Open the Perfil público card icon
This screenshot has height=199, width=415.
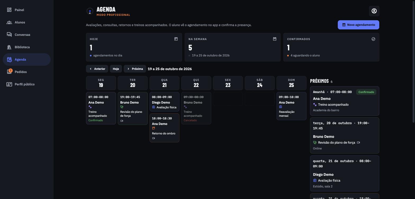click(x=9, y=84)
